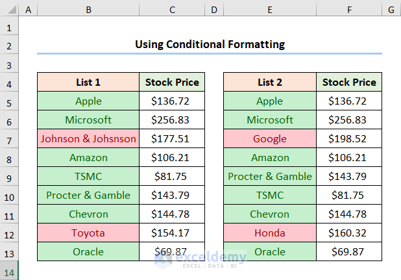Select the $177.51 stock price cell
Screen dimensions: 401x280
point(172,139)
